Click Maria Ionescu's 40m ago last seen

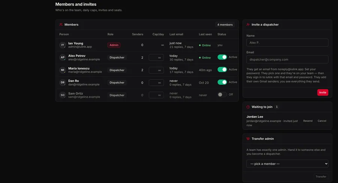click(x=205, y=70)
